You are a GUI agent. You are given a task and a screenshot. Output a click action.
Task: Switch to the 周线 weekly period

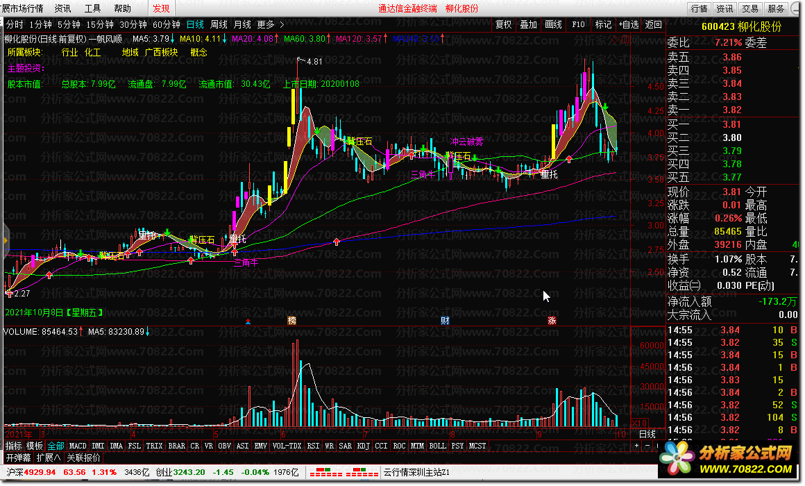click(219, 24)
